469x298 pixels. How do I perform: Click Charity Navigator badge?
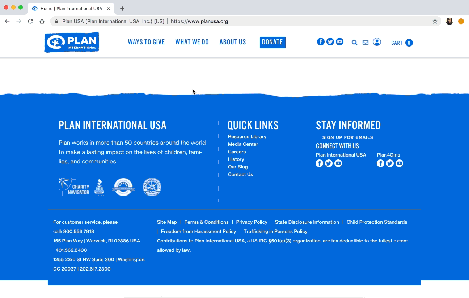point(74,187)
